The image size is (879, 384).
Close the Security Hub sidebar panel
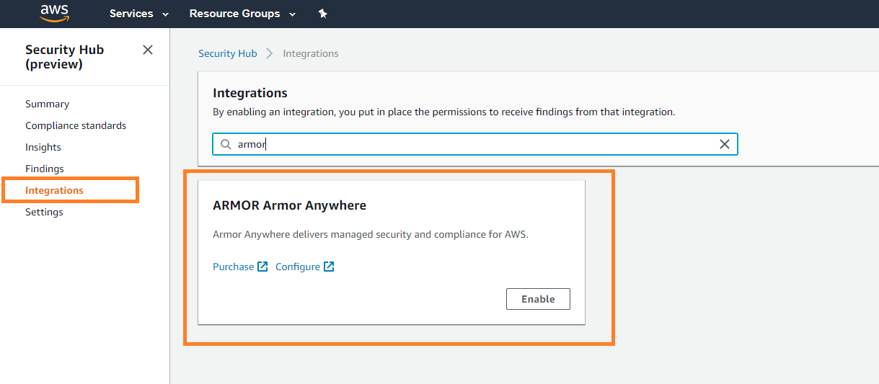click(148, 50)
